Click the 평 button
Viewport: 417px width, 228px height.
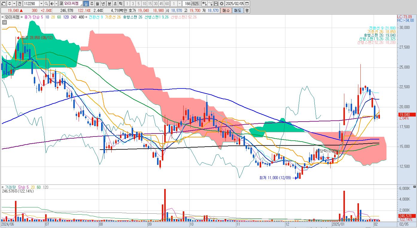pyautogui.click(x=247, y=10)
